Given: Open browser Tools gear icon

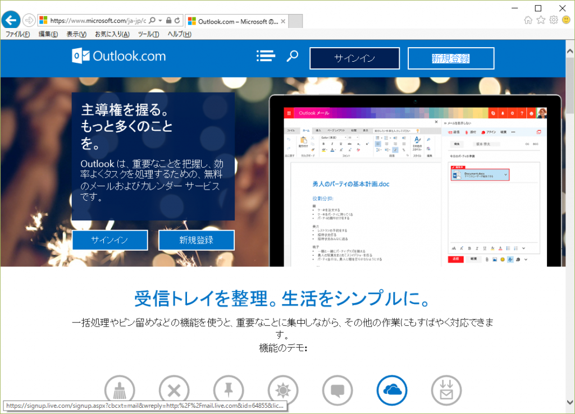Looking at the screenshot, I should [554, 20].
